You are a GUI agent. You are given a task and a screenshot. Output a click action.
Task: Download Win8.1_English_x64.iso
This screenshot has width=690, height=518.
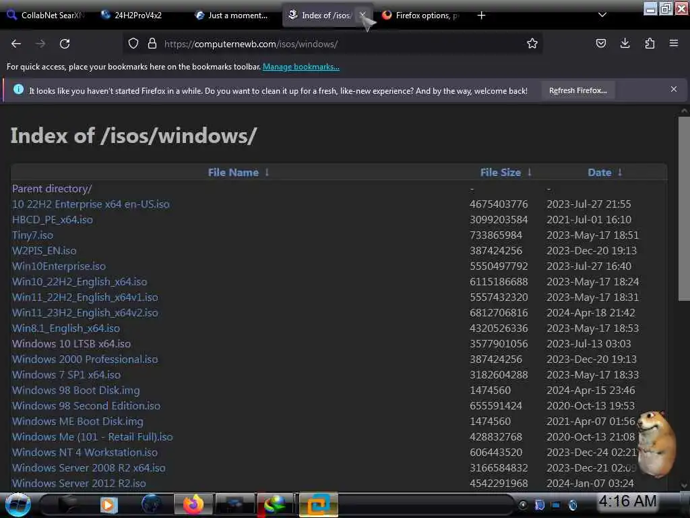(x=66, y=328)
